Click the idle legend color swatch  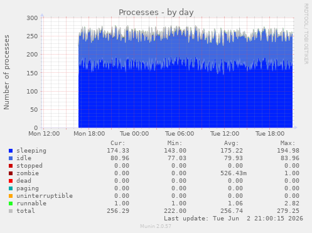(x=11, y=158)
